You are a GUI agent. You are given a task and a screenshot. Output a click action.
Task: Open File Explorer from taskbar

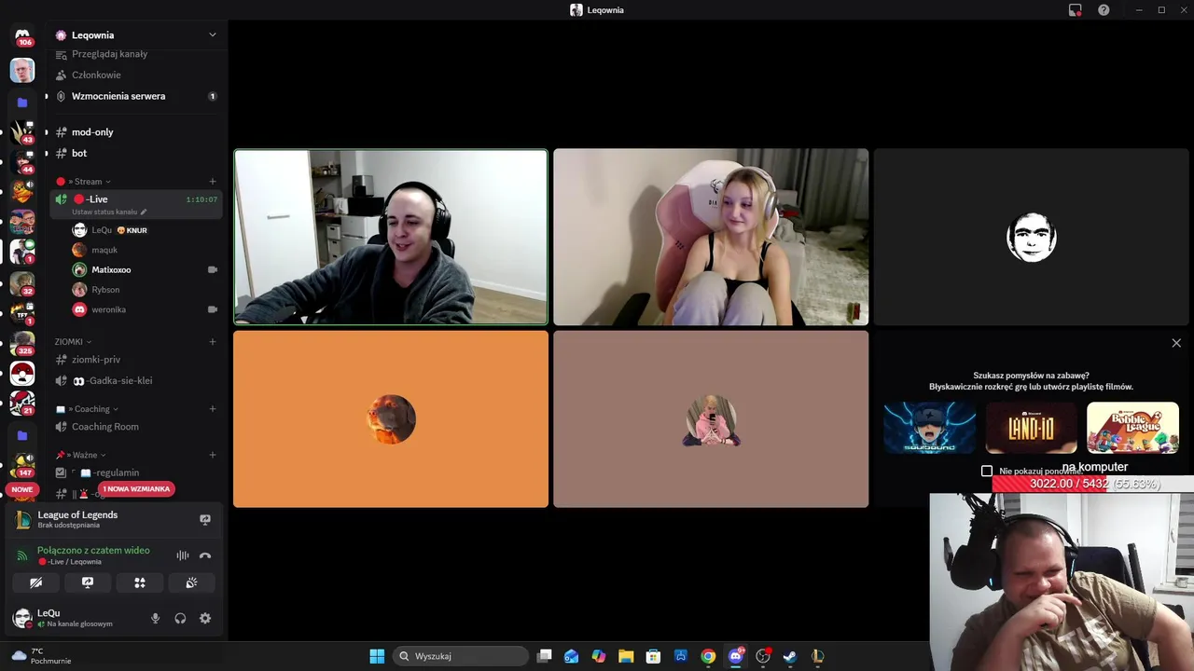(x=626, y=656)
